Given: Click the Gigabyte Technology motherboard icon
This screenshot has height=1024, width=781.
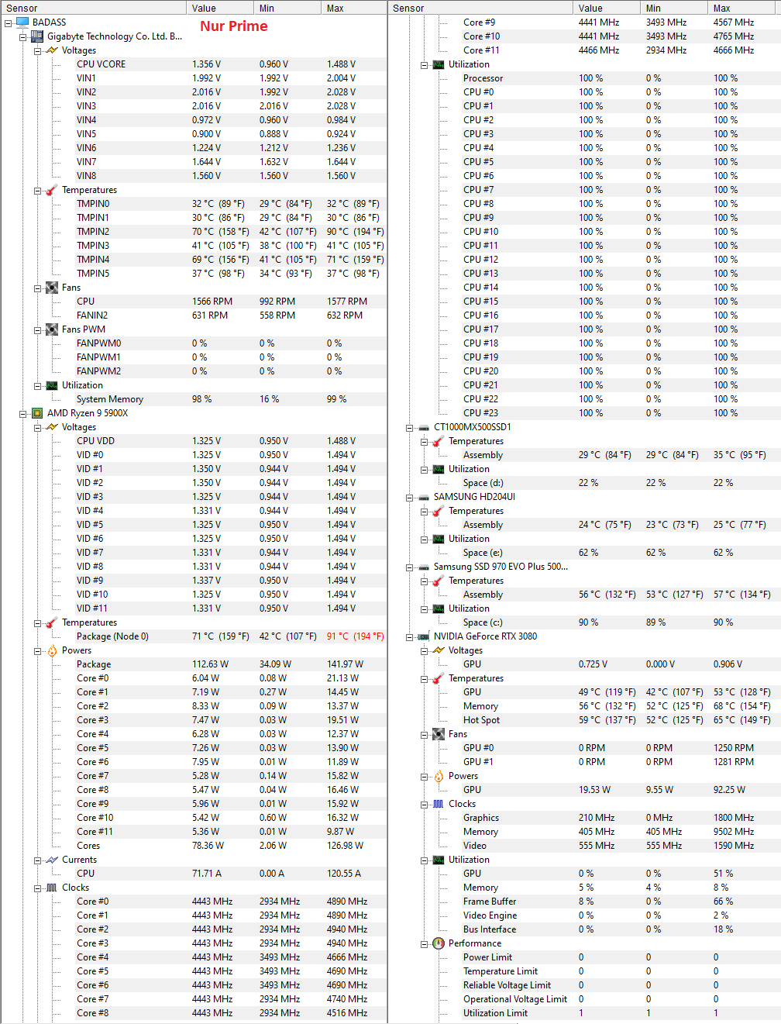Looking at the screenshot, I should tap(37, 36).
